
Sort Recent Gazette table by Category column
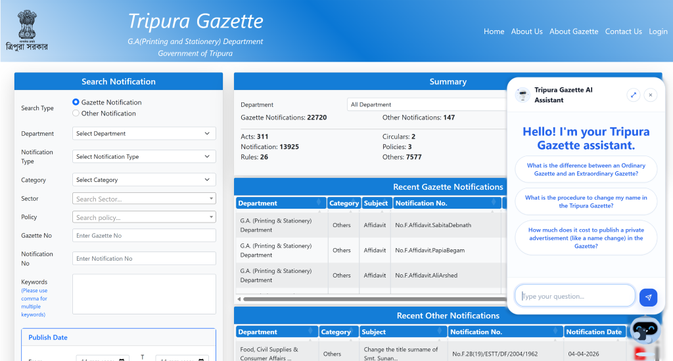[x=344, y=203]
